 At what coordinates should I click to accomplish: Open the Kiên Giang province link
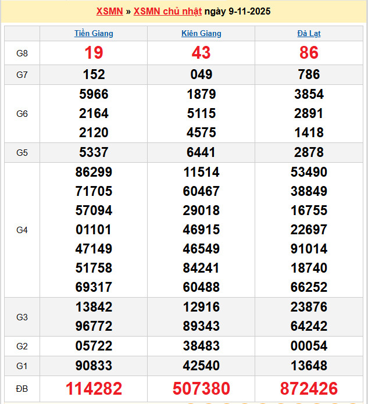pos(201,33)
